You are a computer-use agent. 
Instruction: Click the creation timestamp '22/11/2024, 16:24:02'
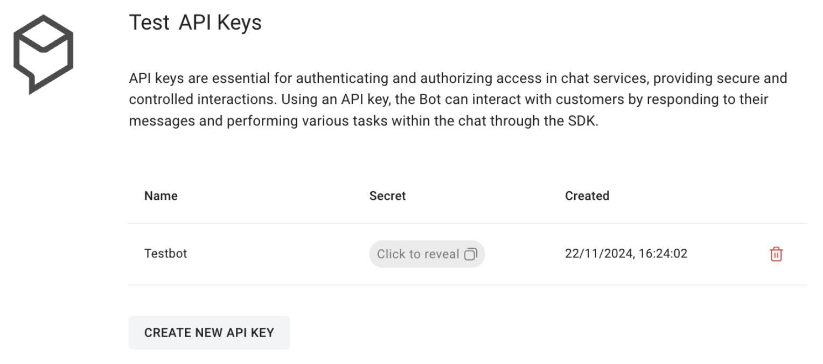(626, 254)
